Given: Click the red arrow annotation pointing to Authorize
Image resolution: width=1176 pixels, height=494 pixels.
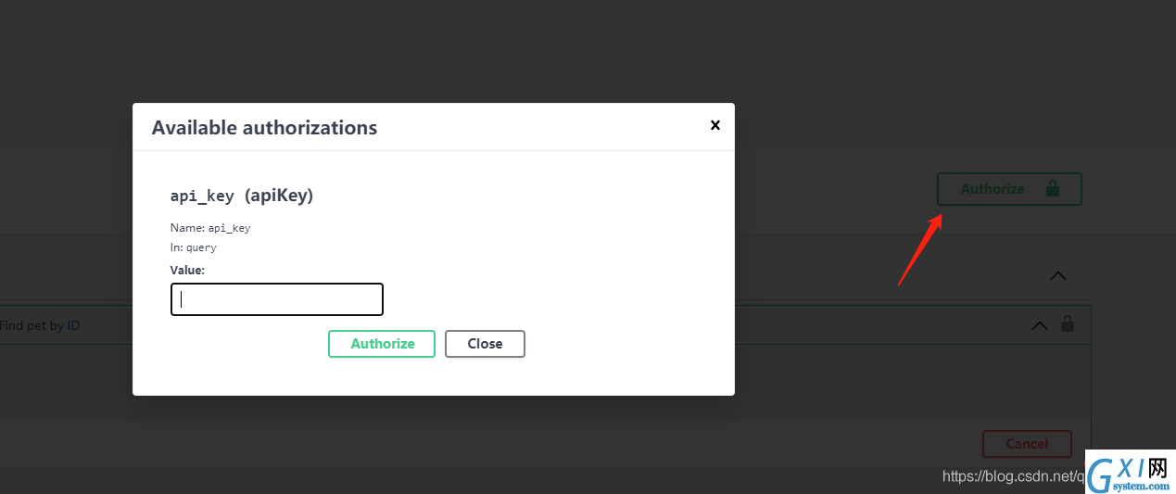Looking at the screenshot, I should tap(920, 249).
